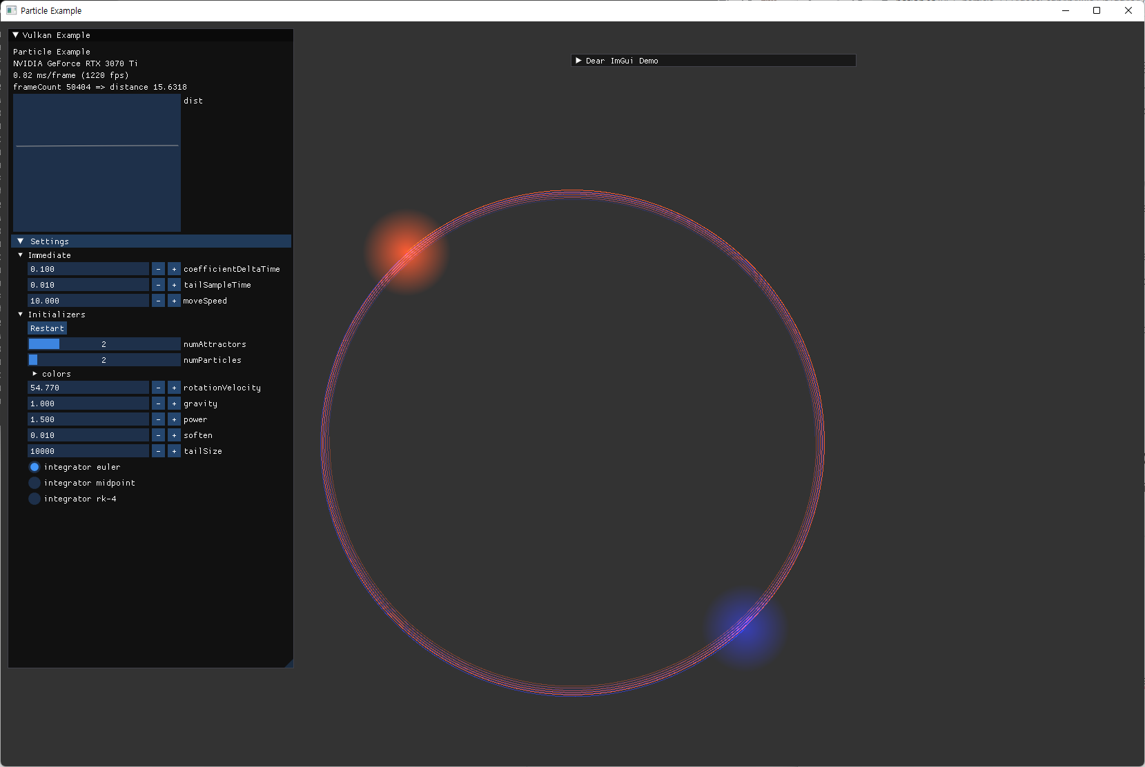Image resolution: width=1145 pixels, height=767 pixels.
Task: Focus the rotationVelocity input field 54.770
Action: (x=88, y=388)
